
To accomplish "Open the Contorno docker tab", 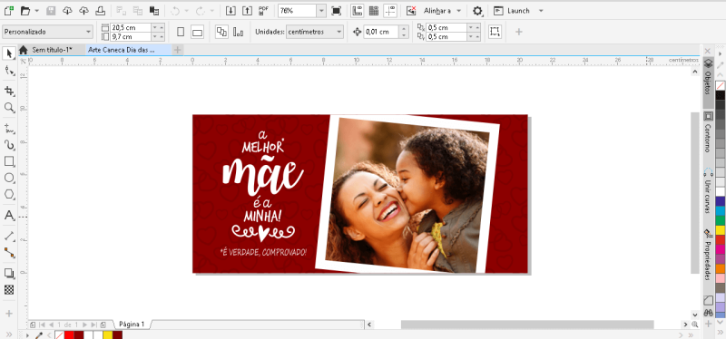I will point(708,132).
